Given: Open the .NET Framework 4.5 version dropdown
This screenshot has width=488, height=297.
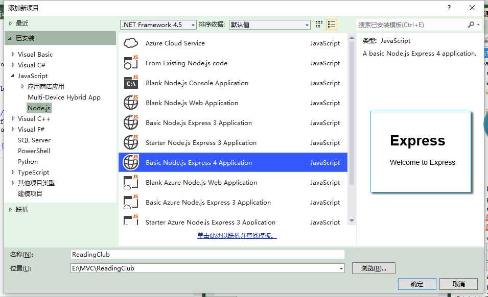Looking at the screenshot, I should pyautogui.click(x=158, y=24).
